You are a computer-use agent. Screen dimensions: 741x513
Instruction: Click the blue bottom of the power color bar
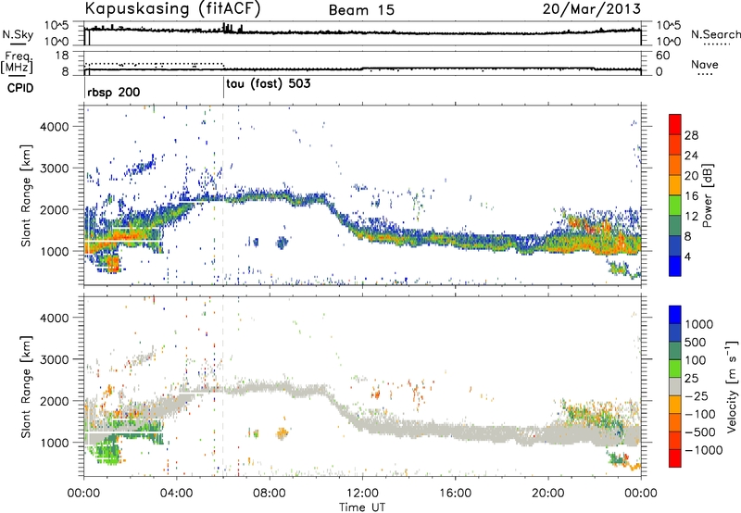click(x=675, y=267)
